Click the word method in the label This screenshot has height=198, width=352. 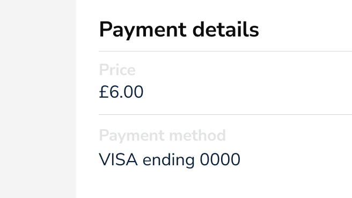(x=197, y=135)
